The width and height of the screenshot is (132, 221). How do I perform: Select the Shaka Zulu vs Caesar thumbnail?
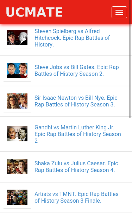[17, 167]
